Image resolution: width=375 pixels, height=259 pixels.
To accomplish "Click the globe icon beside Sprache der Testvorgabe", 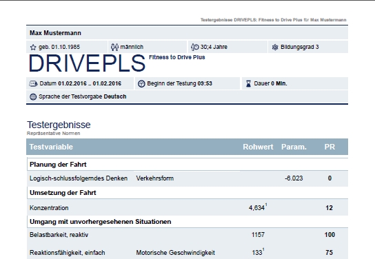I will [x=33, y=96].
